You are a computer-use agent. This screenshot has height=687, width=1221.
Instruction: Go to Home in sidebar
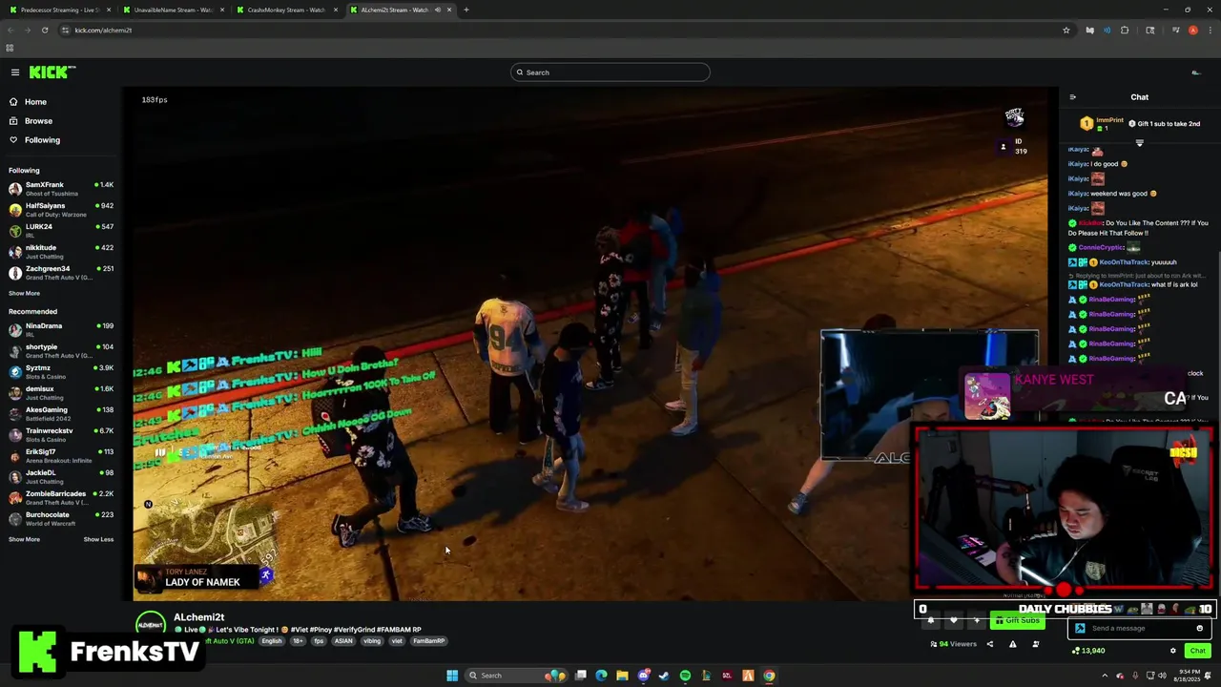pos(35,102)
